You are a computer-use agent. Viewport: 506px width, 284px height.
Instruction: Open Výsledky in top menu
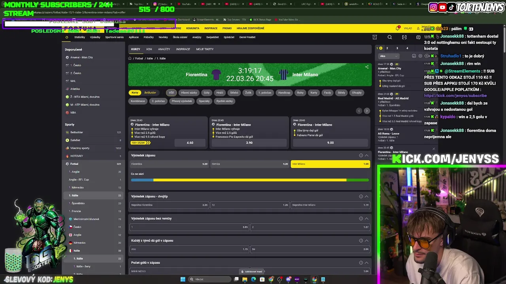95,37
